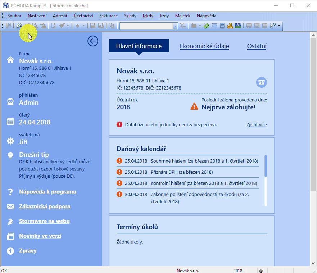Click the context help cursor icon

click(273, 26)
